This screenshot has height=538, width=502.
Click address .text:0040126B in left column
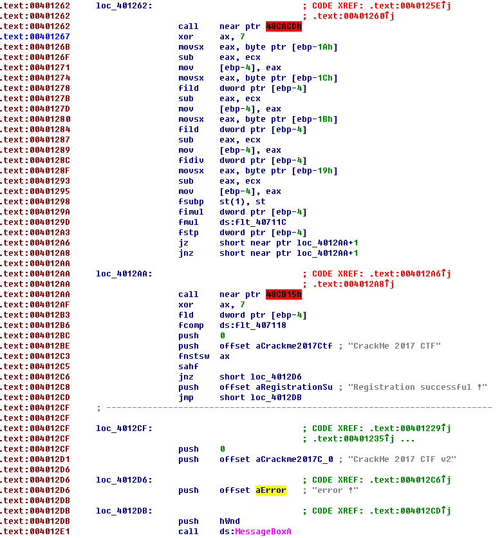point(35,47)
